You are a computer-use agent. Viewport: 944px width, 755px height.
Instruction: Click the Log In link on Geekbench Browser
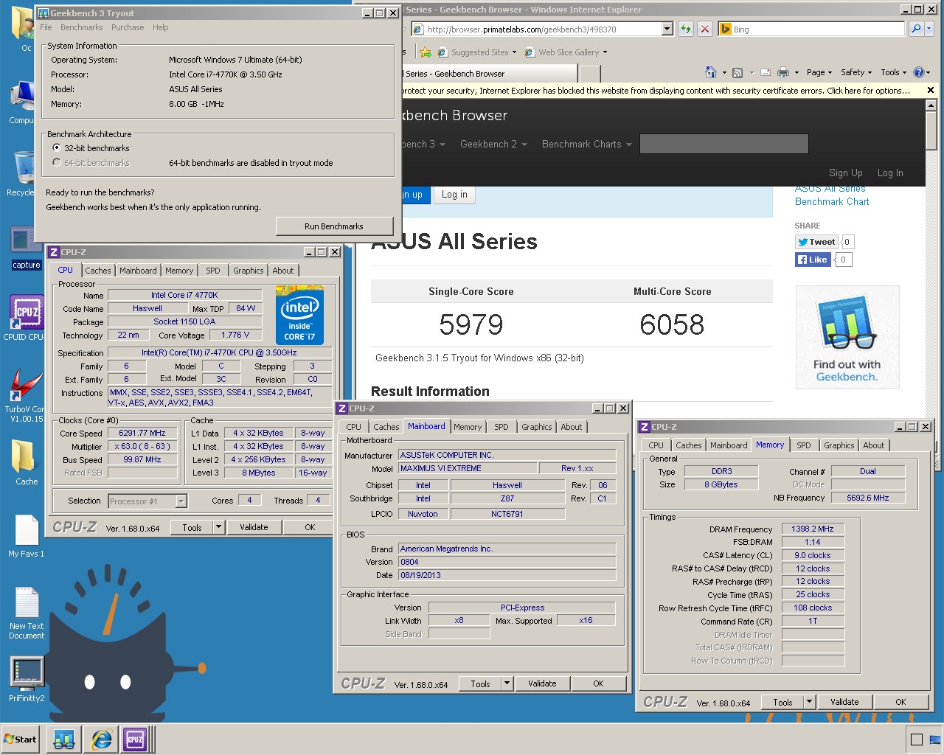[x=890, y=173]
